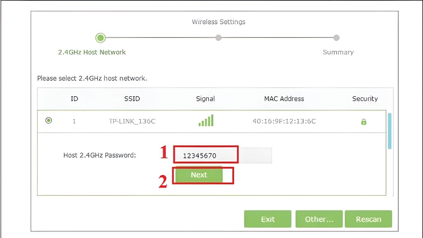Click the Wireless Settings title
Image resolution: width=423 pixels, height=238 pixels.
[218, 22]
